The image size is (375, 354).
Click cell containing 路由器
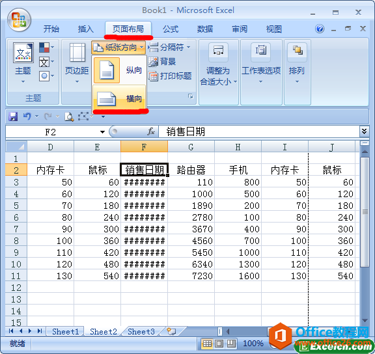pos(191,170)
